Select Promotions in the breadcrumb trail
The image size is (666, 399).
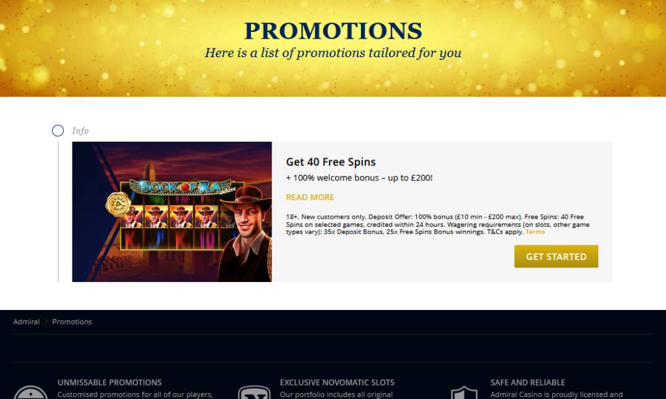click(72, 322)
